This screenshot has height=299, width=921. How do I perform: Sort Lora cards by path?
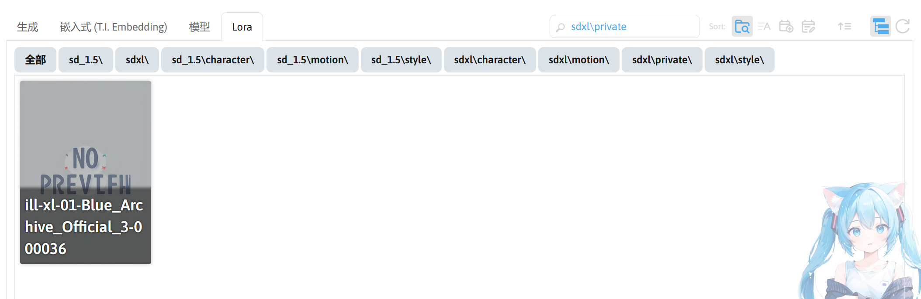coord(742,27)
